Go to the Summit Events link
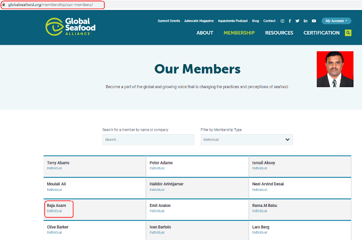The image size is (362, 240). click(x=169, y=21)
